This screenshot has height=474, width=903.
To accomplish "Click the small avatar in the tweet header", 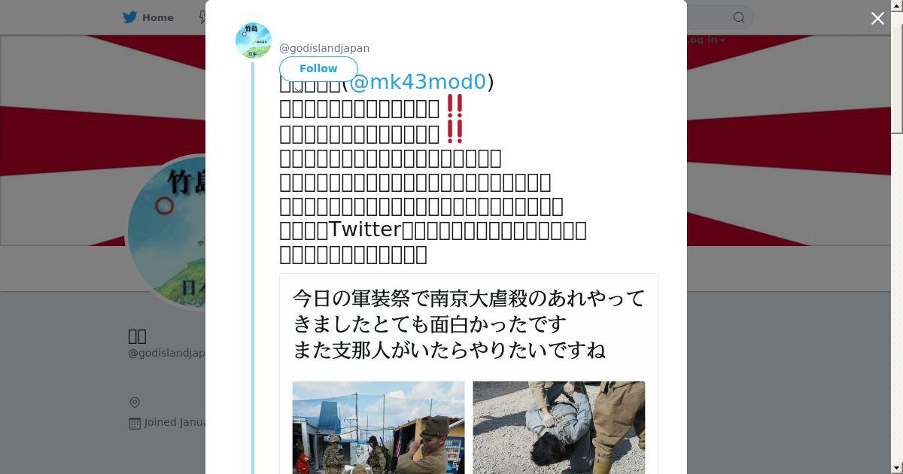I will click(x=254, y=41).
